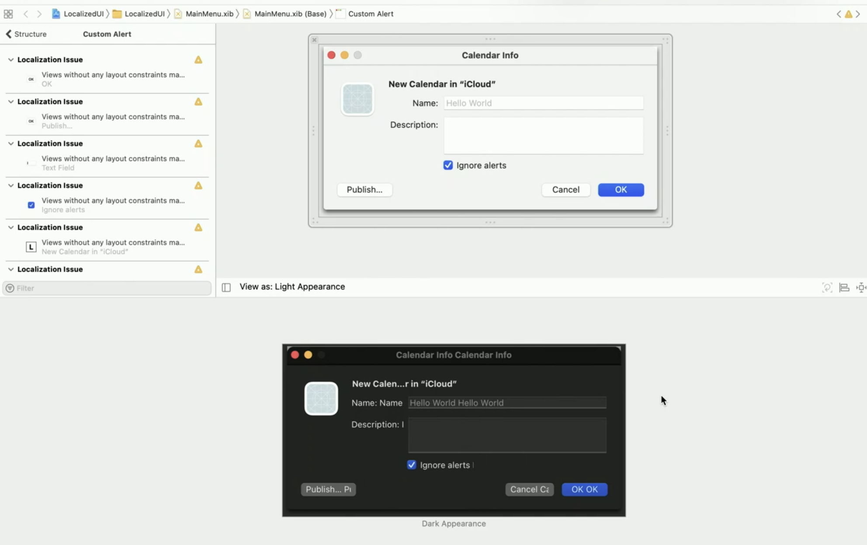
Task: Click the Publish... button in Light preview
Action: [364, 190]
